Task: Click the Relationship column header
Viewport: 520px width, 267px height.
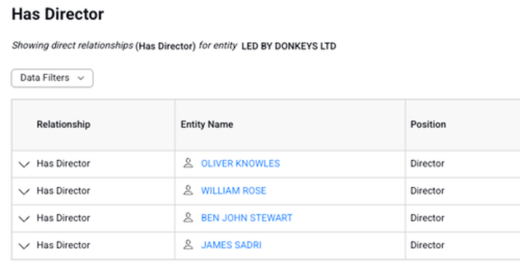Action: click(63, 124)
